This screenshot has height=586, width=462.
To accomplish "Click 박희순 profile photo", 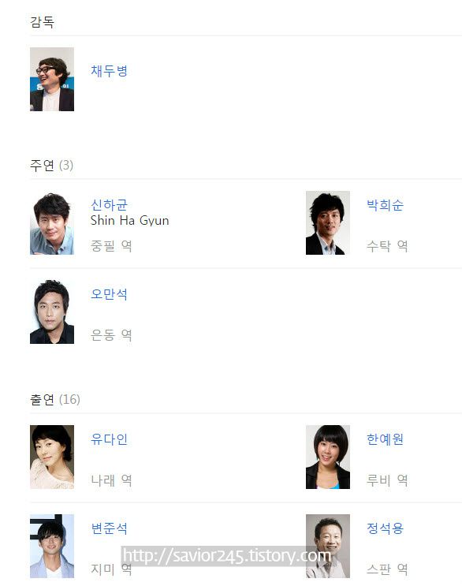I will (328, 223).
